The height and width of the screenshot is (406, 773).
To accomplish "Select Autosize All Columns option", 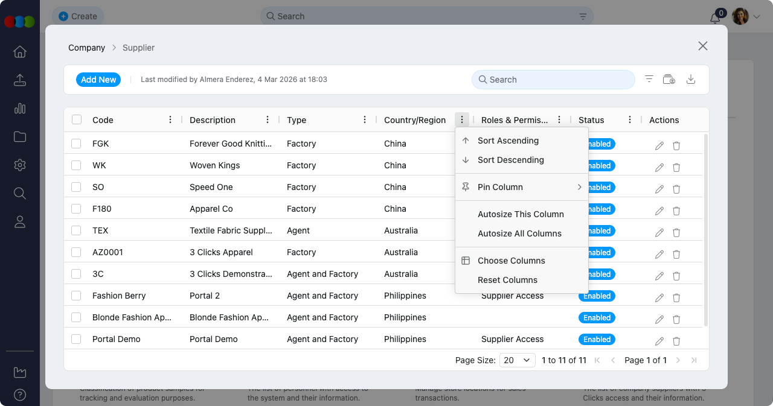I will pyautogui.click(x=519, y=233).
